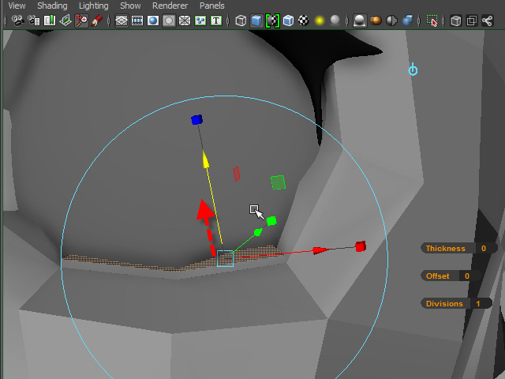Open the Camera Attributes icon
Image resolution: width=505 pixels, height=379 pixels.
pyautogui.click(x=33, y=21)
